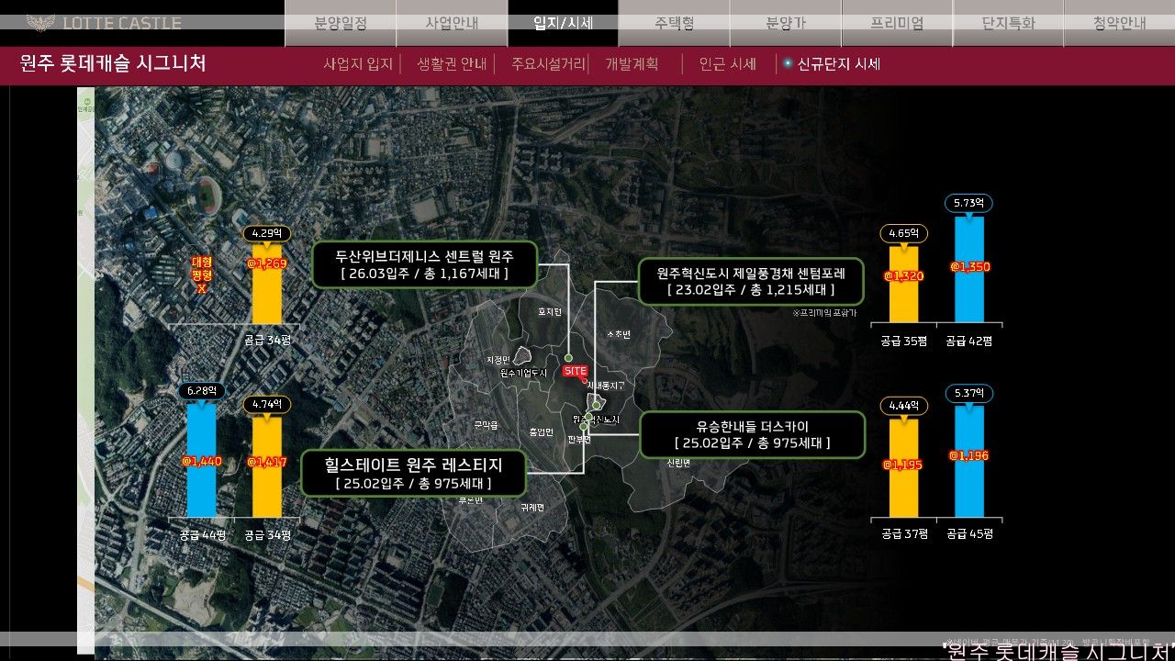Click the yellow bar labeled @1,320
The image size is (1175, 661).
[x=903, y=285]
